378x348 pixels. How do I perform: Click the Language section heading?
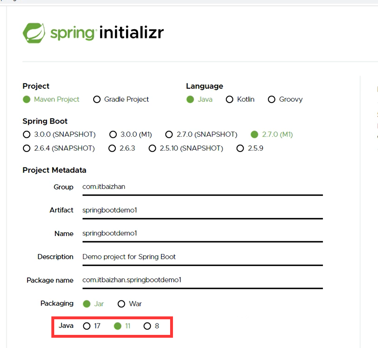[x=205, y=86]
